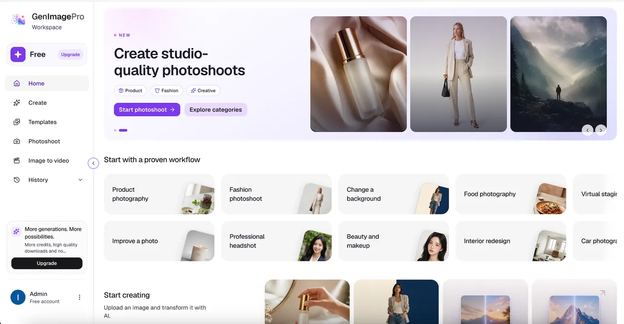Open the Admin account three-dot menu
Viewport: 624px width, 324px height.
tap(80, 297)
